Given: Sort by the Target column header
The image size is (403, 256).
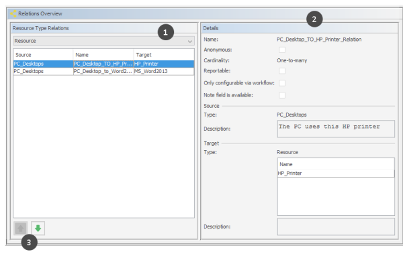Looking at the screenshot, I should coord(164,55).
